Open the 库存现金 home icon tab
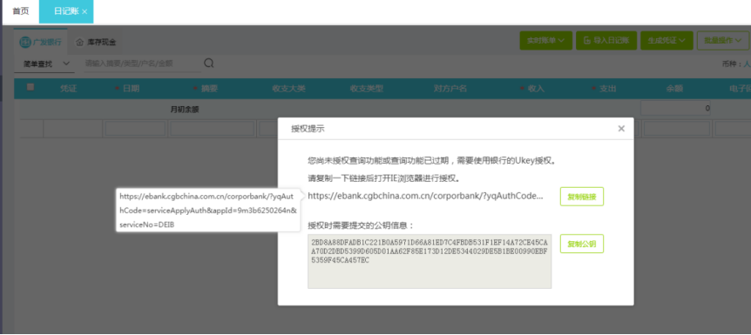Viewport: 751px width, 335px height. pyautogui.click(x=96, y=42)
